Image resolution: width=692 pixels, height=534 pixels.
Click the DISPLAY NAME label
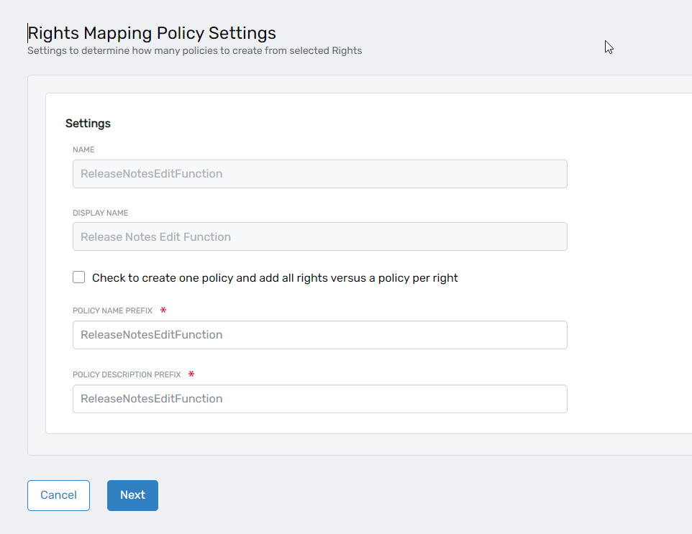100,213
